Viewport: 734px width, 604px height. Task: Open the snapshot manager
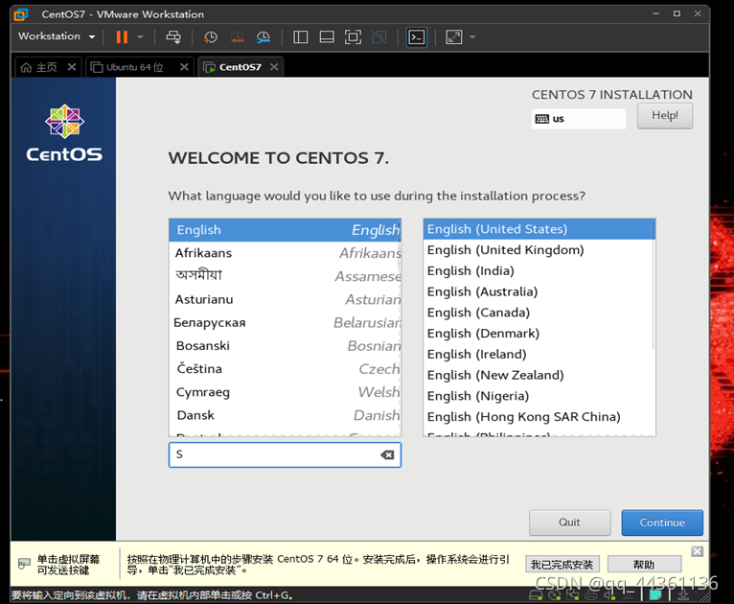[264, 37]
